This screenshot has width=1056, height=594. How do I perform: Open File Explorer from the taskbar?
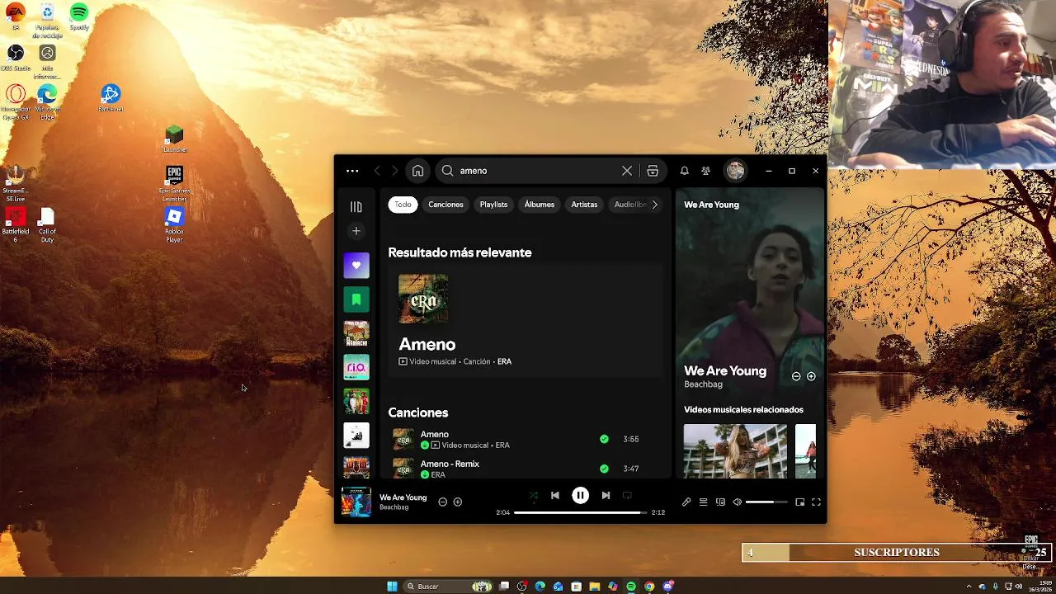(x=594, y=586)
